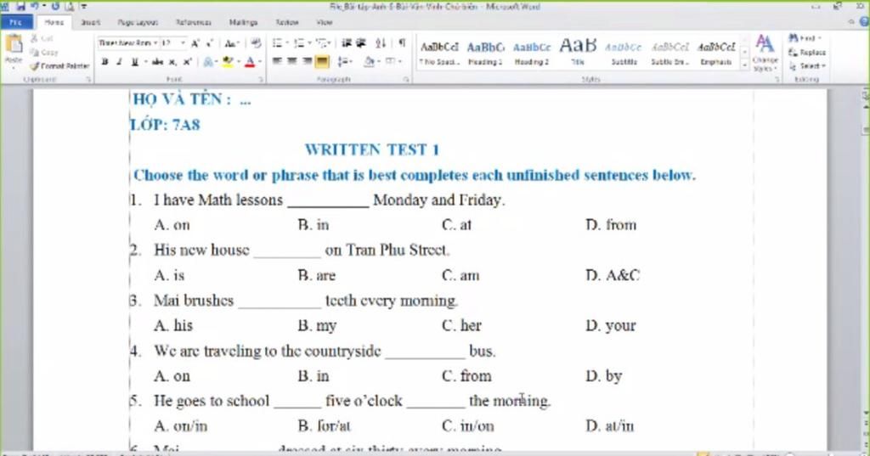Click the Multilevel List icon
The image size is (870, 456).
tap(320, 43)
